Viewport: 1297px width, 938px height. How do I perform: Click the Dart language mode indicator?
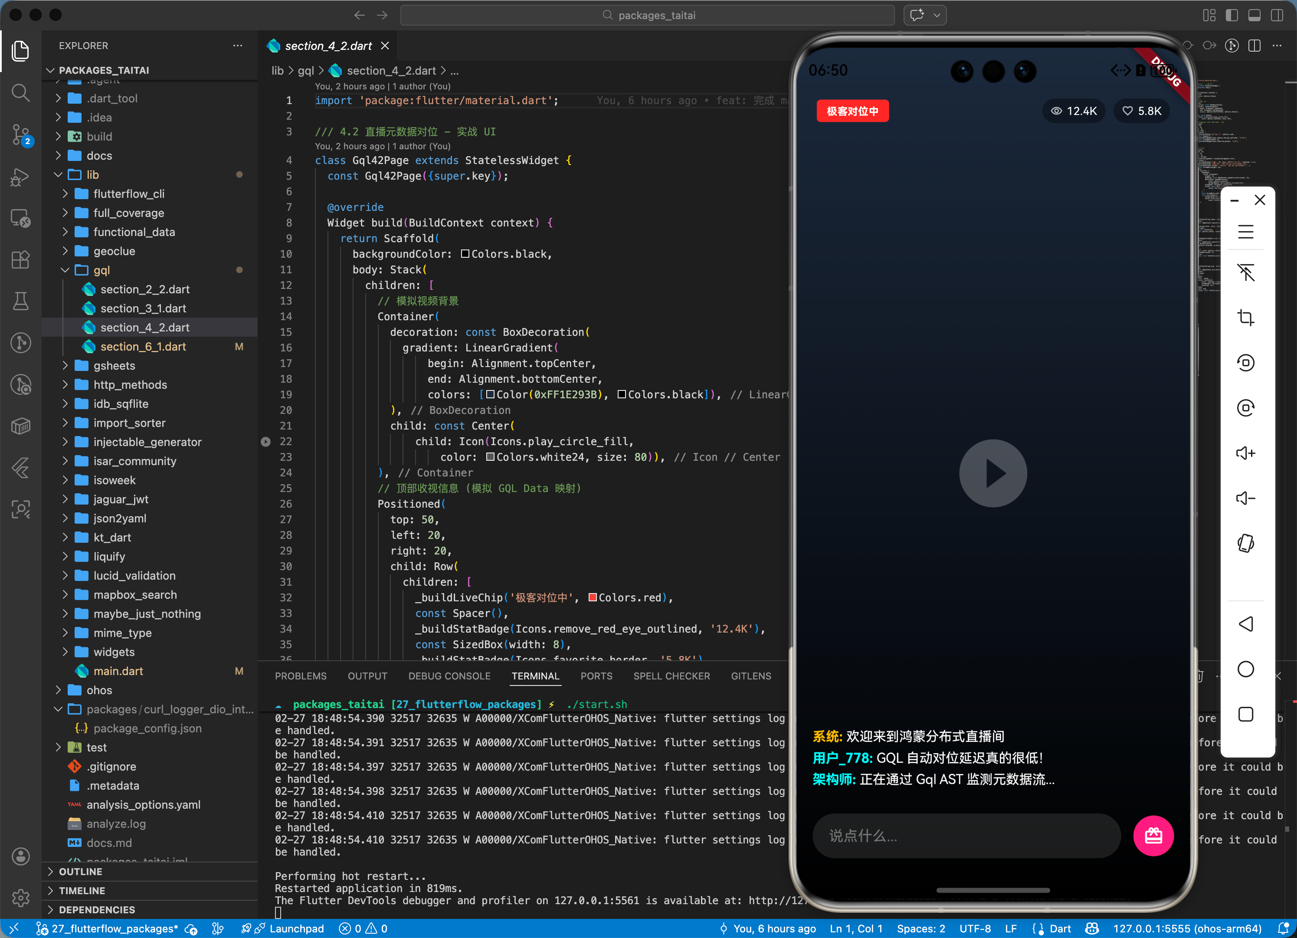(1060, 928)
